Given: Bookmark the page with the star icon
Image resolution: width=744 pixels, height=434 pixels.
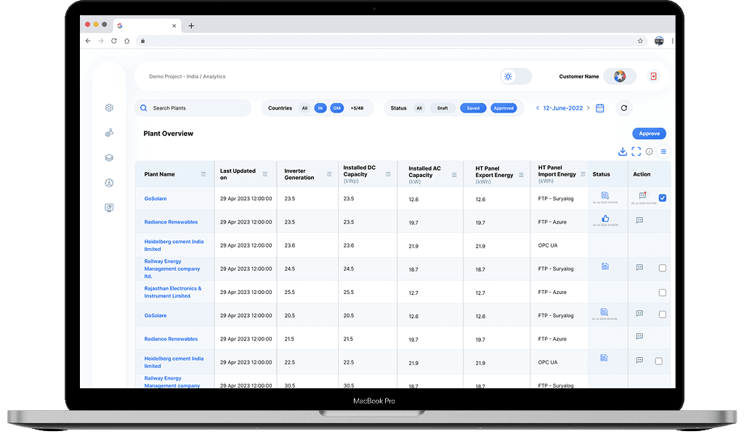Looking at the screenshot, I should (x=640, y=41).
